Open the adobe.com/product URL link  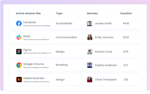pos(37,82)
